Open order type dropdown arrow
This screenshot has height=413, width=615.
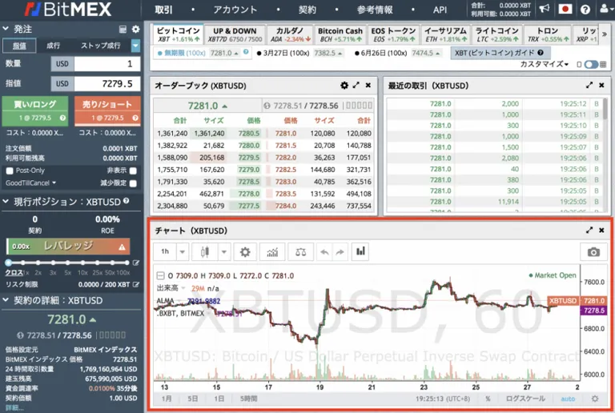pos(135,46)
